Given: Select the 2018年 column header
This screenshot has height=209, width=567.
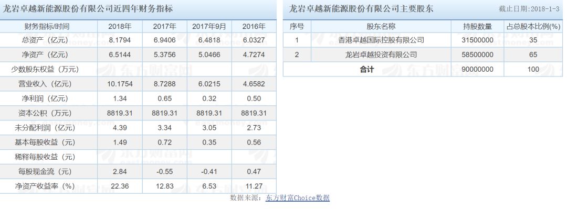Looking at the screenshot, I should click(120, 26).
